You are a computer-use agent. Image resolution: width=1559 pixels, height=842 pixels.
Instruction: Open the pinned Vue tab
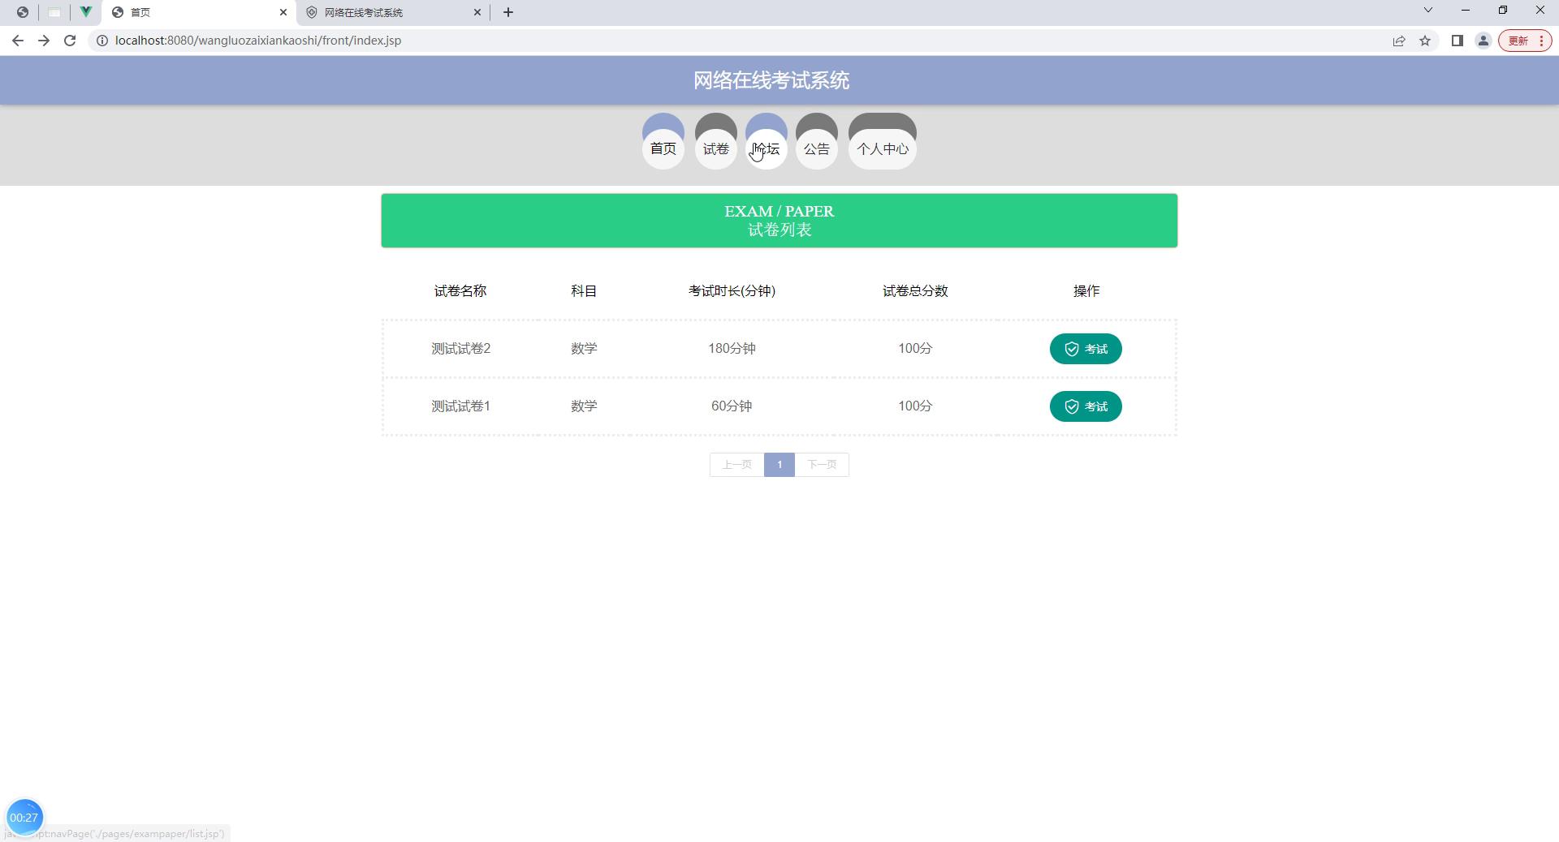tap(85, 12)
